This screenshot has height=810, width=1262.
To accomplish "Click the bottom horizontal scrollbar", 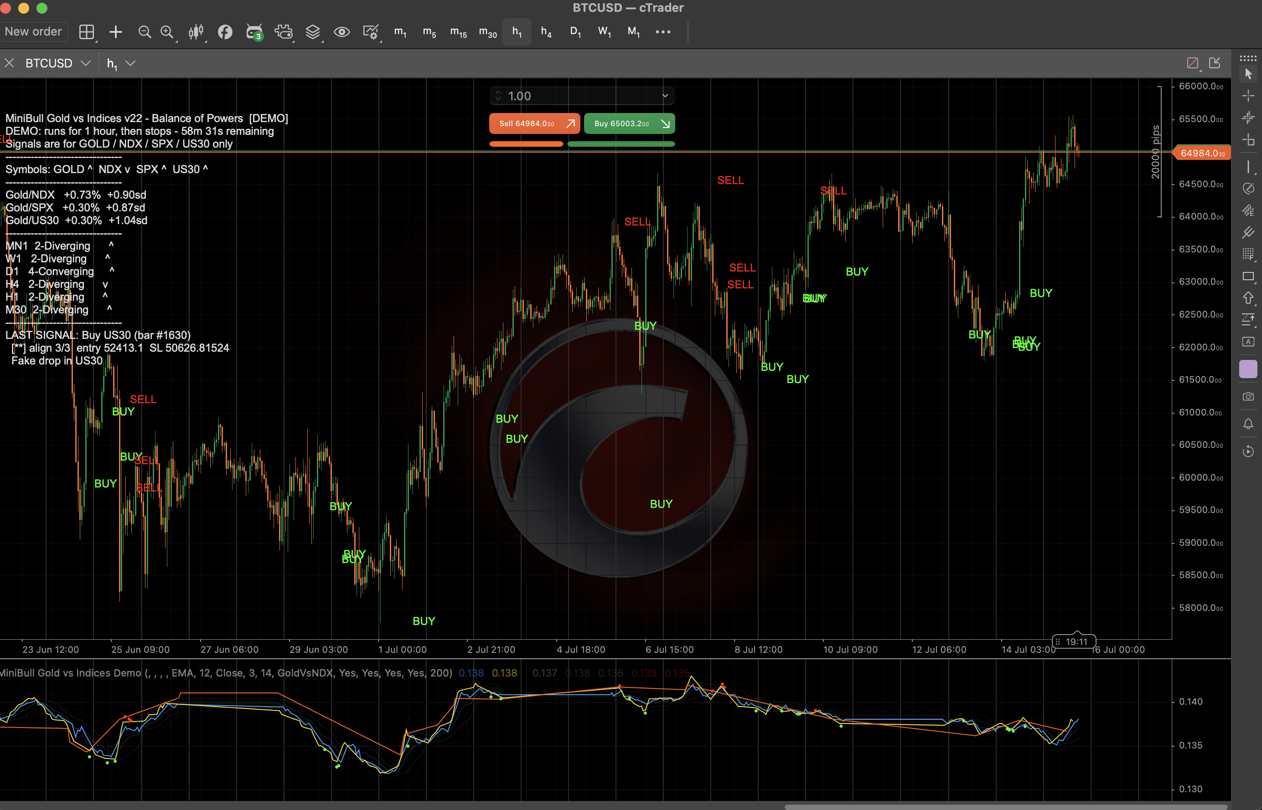I will click(1006, 806).
